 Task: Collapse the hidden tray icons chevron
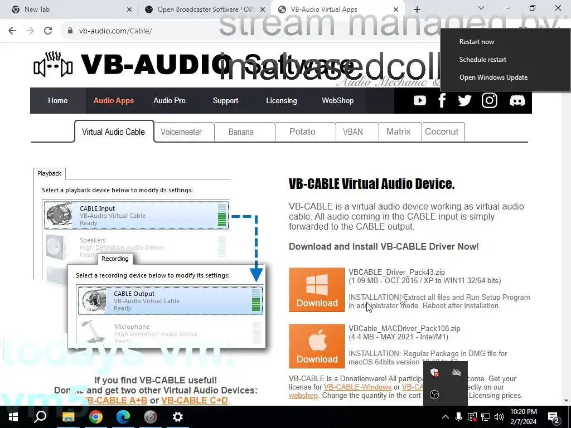pos(446,417)
